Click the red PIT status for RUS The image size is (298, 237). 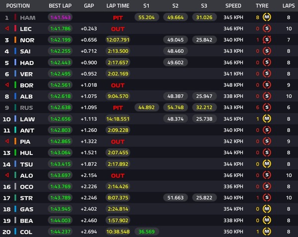(118, 108)
